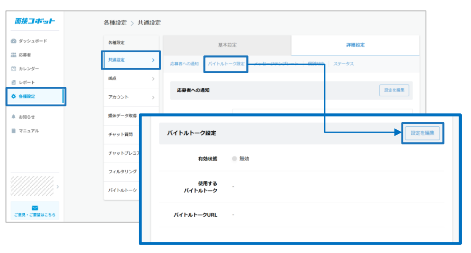471x253 pixels.
Task: Click the バイトルトークURL label
Action: point(195,215)
